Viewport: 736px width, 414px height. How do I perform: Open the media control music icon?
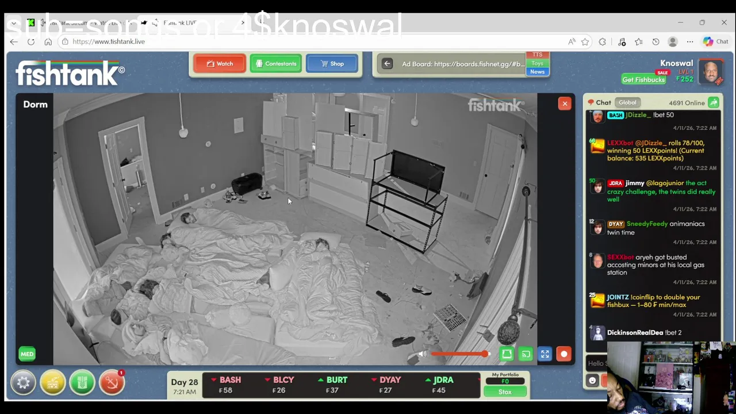[x=622, y=42]
